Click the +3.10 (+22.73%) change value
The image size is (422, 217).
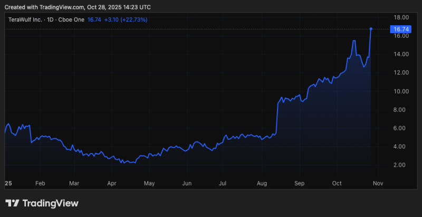tap(126, 19)
